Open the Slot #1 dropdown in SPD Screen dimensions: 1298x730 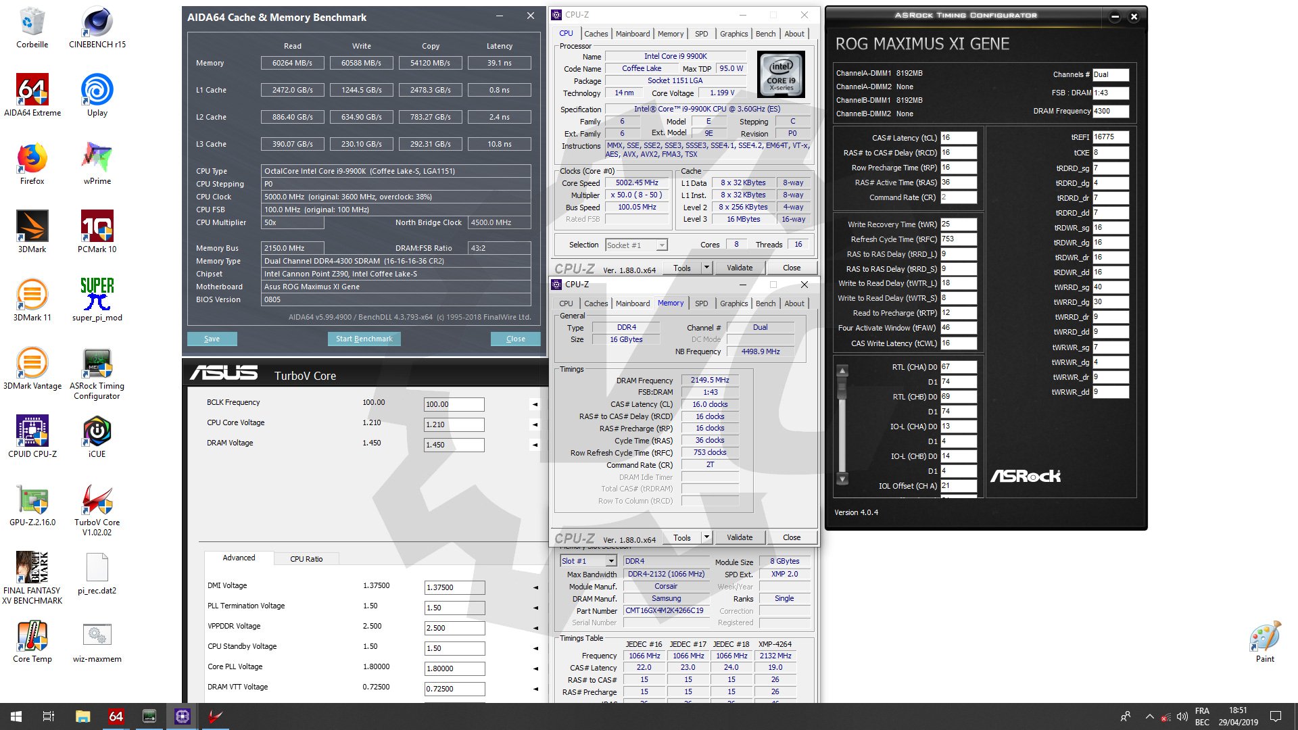588,561
